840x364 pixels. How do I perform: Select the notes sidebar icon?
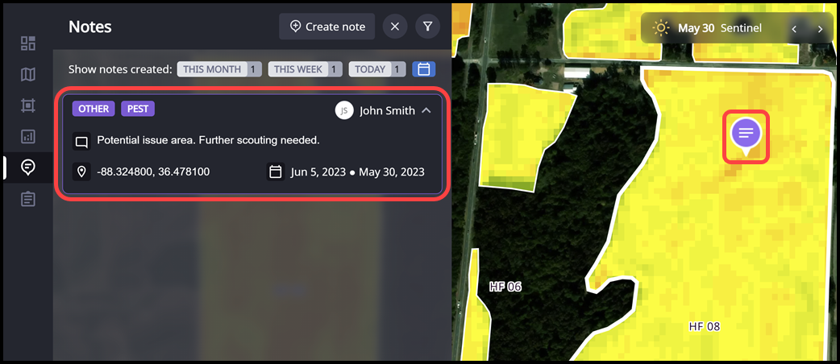tap(28, 168)
